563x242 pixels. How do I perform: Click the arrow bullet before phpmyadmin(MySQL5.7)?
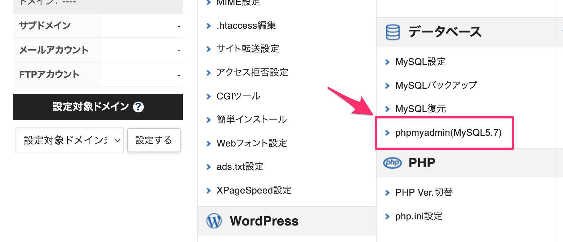(x=387, y=133)
